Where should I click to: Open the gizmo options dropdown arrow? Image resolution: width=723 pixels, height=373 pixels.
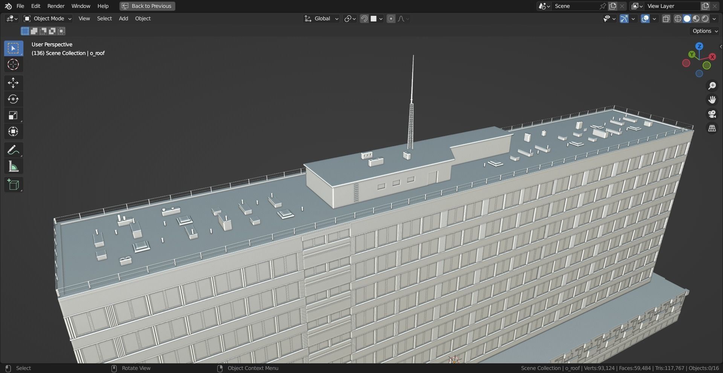(x=633, y=18)
